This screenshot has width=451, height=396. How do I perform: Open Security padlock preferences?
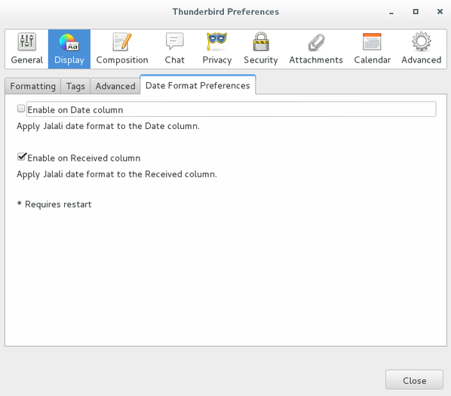click(261, 49)
